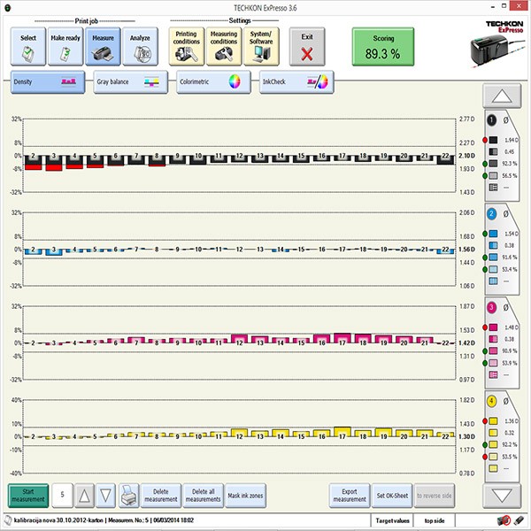The height and width of the screenshot is (531, 531).
Task: Click the USB dongle status icon
Action: 519,520
